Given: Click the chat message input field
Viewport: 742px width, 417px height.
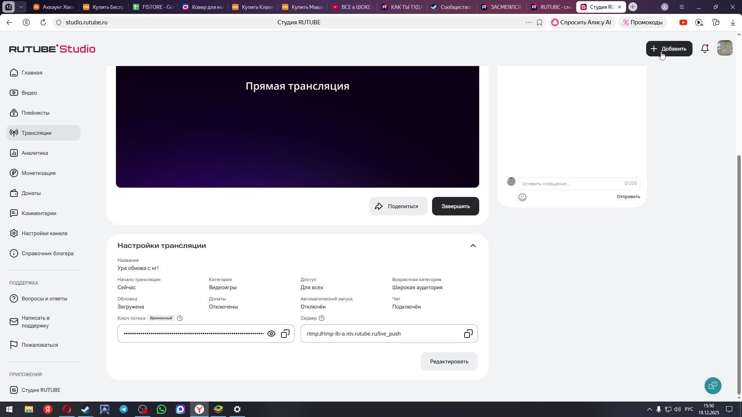Looking at the screenshot, I should [x=579, y=183].
